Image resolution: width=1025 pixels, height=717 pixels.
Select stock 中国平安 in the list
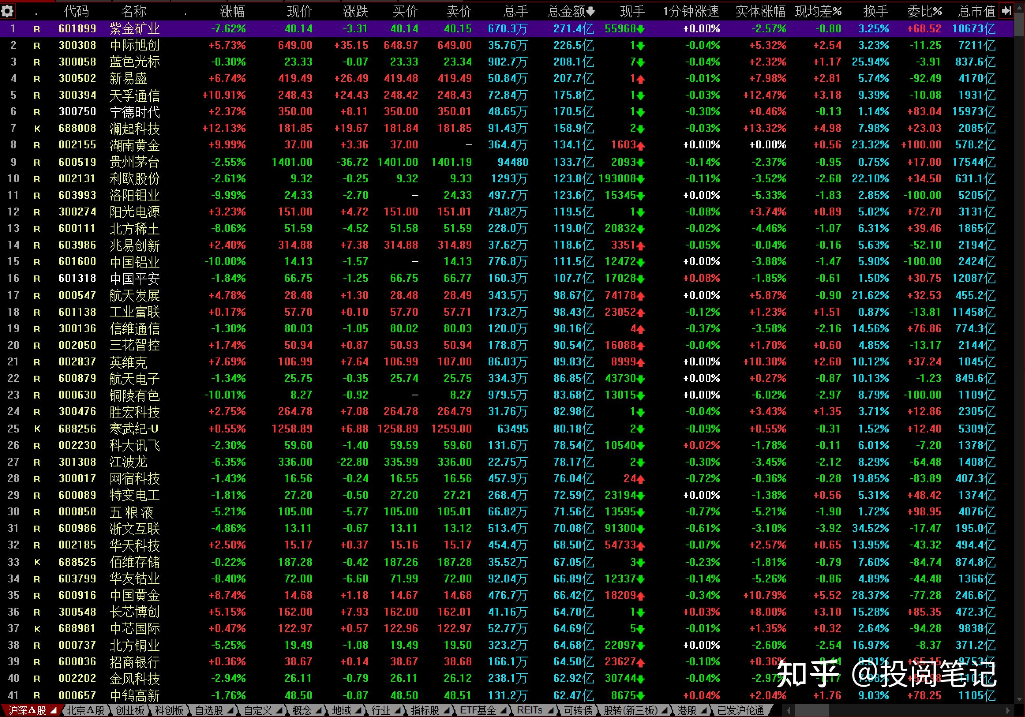(134, 279)
